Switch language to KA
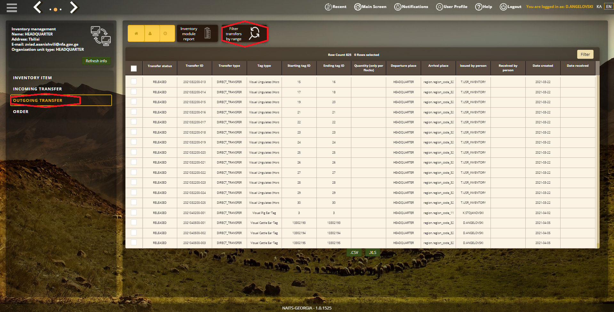Viewport: 614px width, 312px height. [x=599, y=7]
